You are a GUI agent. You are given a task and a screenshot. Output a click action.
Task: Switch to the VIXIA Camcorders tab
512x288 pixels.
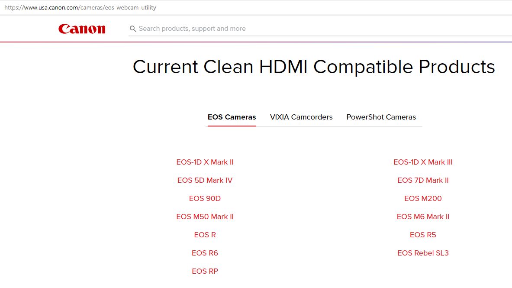pyautogui.click(x=301, y=117)
